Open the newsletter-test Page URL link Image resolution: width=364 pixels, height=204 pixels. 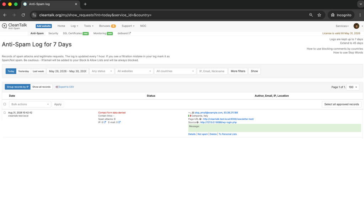click(x=229, y=119)
